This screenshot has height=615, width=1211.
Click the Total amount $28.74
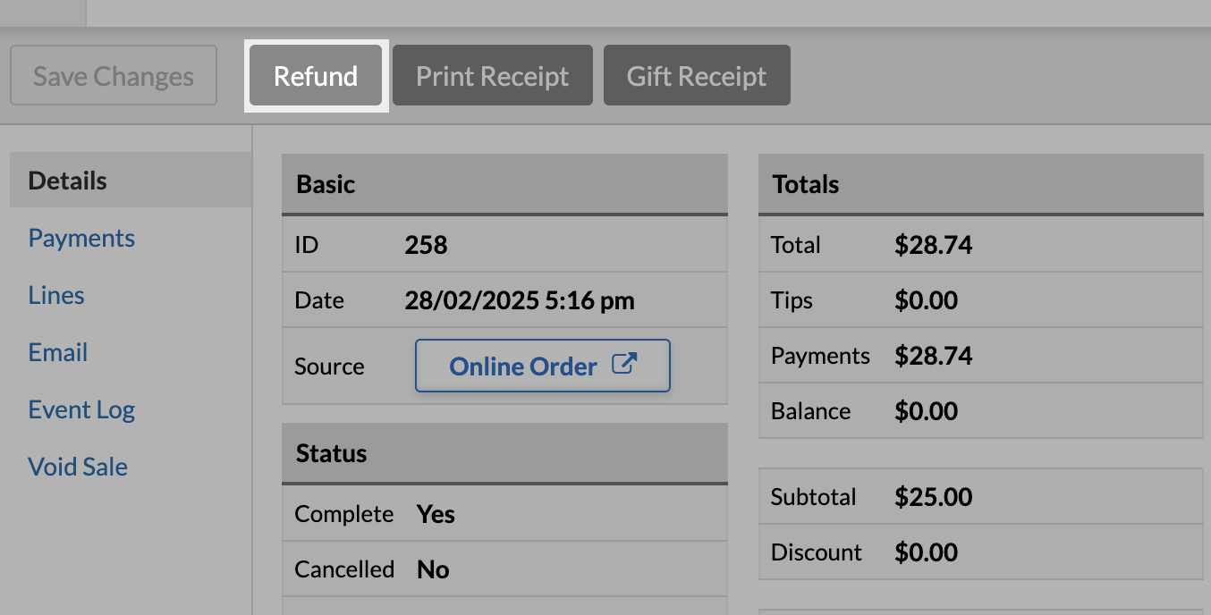click(933, 245)
